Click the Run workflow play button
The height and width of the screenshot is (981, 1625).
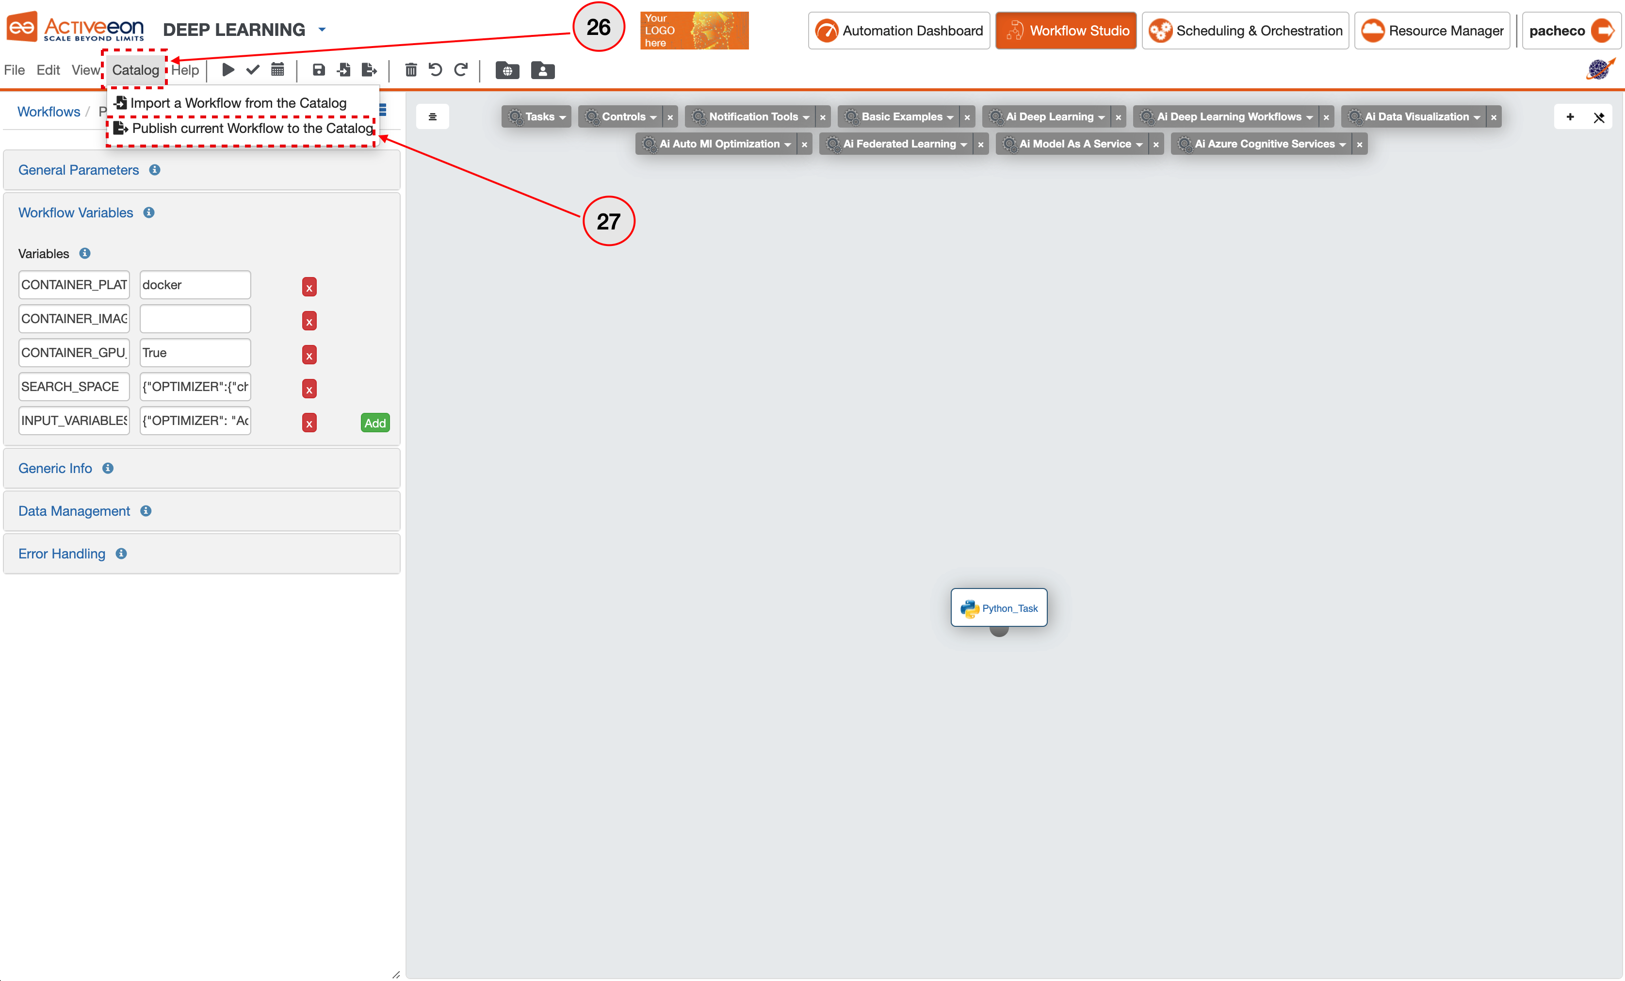coord(227,70)
